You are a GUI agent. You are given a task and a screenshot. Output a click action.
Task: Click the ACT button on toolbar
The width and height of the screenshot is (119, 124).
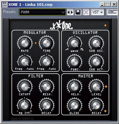[x=112, y=12]
